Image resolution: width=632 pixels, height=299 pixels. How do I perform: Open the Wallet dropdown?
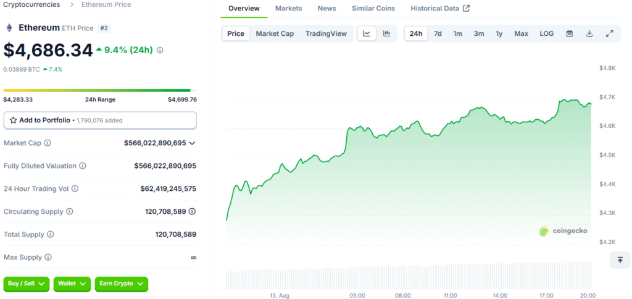(x=72, y=284)
